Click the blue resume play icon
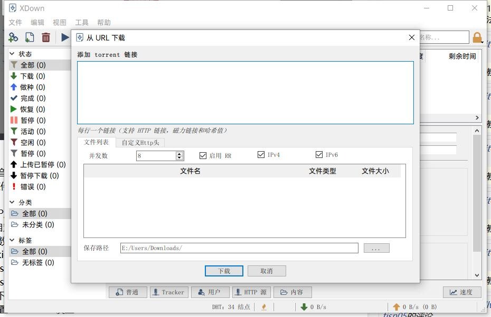The width and height of the screenshot is (491, 317). click(65, 37)
